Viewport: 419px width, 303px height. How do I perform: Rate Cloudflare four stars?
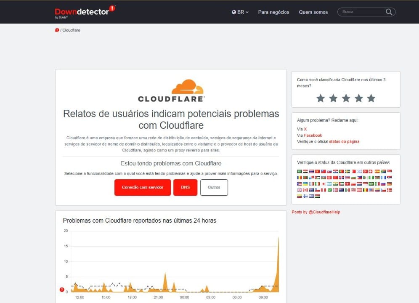pyautogui.click(x=358, y=98)
